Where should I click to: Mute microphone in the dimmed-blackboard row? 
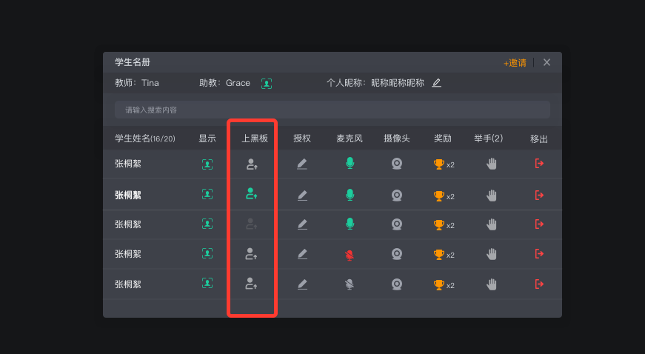350,224
